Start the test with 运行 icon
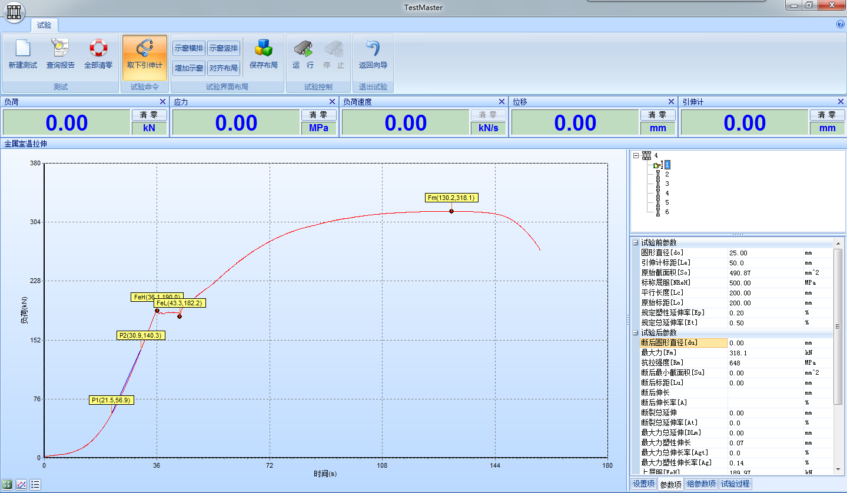 tap(303, 48)
